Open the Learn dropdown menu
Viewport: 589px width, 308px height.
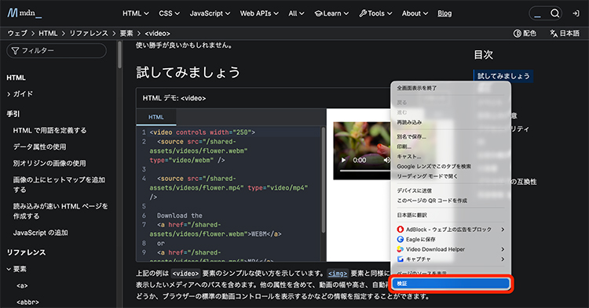331,13
